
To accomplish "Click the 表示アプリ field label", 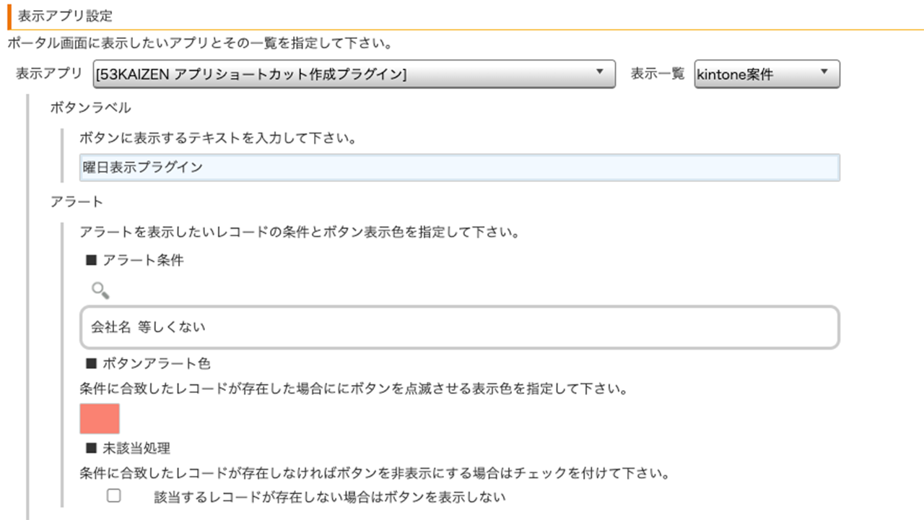I will (x=50, y=74).
